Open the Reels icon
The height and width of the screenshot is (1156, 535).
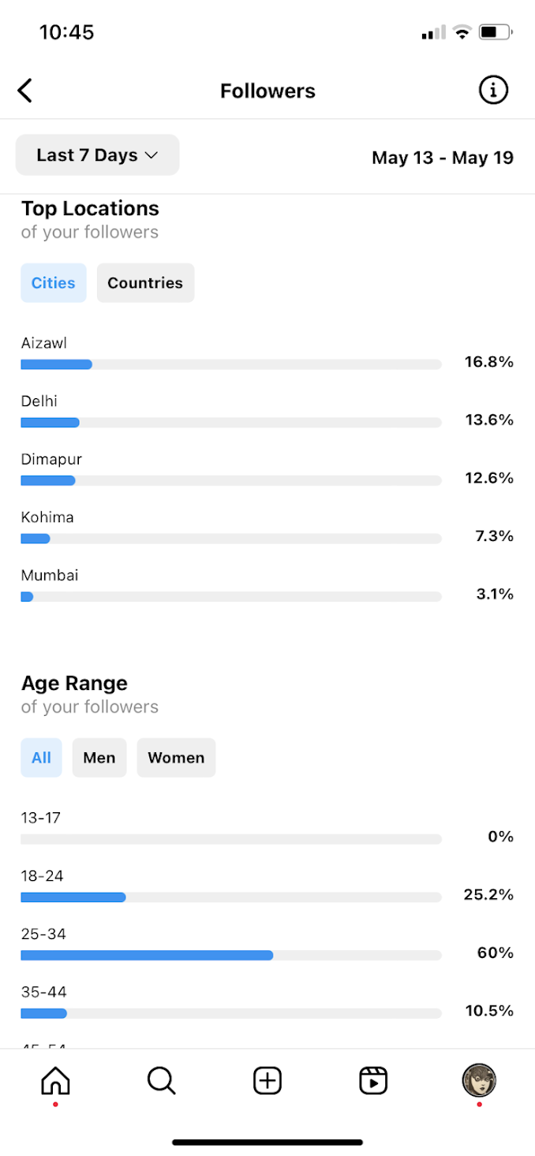coord(373,1080)
